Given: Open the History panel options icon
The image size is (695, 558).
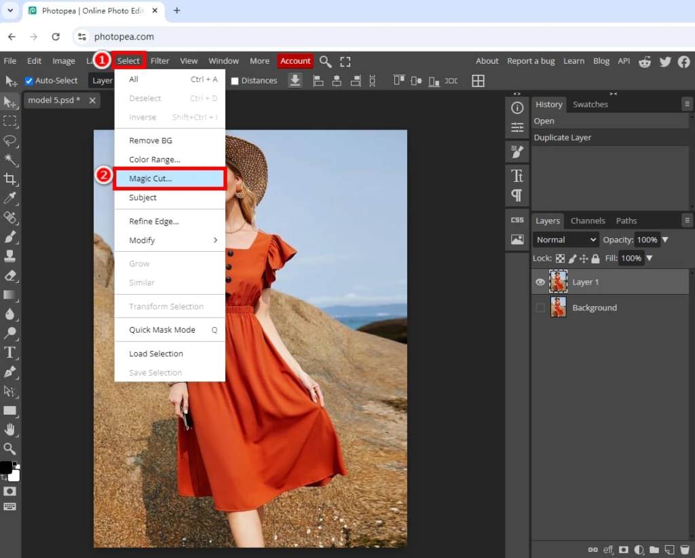Looking at the screenshot, I should [x=688, y=104].
